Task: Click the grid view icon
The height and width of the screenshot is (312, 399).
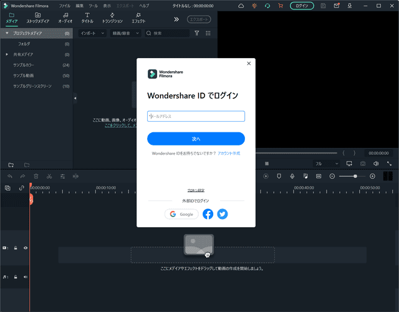Action: 208,33
